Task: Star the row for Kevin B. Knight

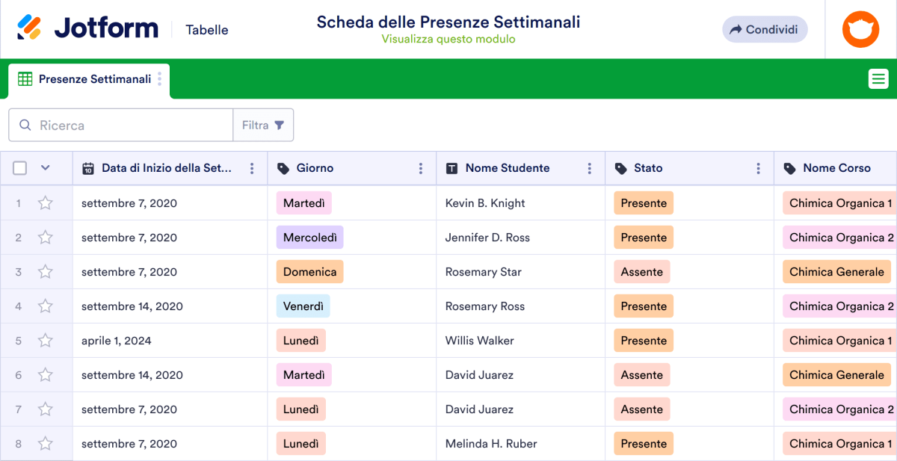Action: 45,202
